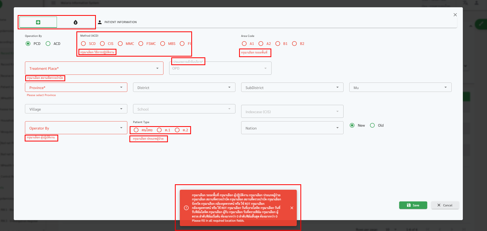Cancel the patient form
Image resolution: width=487 pixels, height=231 pixels.
pos(445,205)
